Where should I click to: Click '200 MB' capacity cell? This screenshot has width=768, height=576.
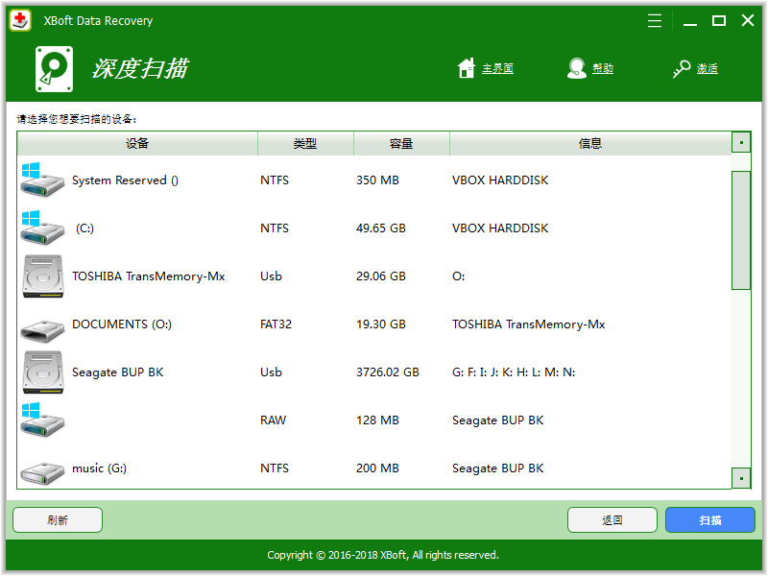(377, 468)
